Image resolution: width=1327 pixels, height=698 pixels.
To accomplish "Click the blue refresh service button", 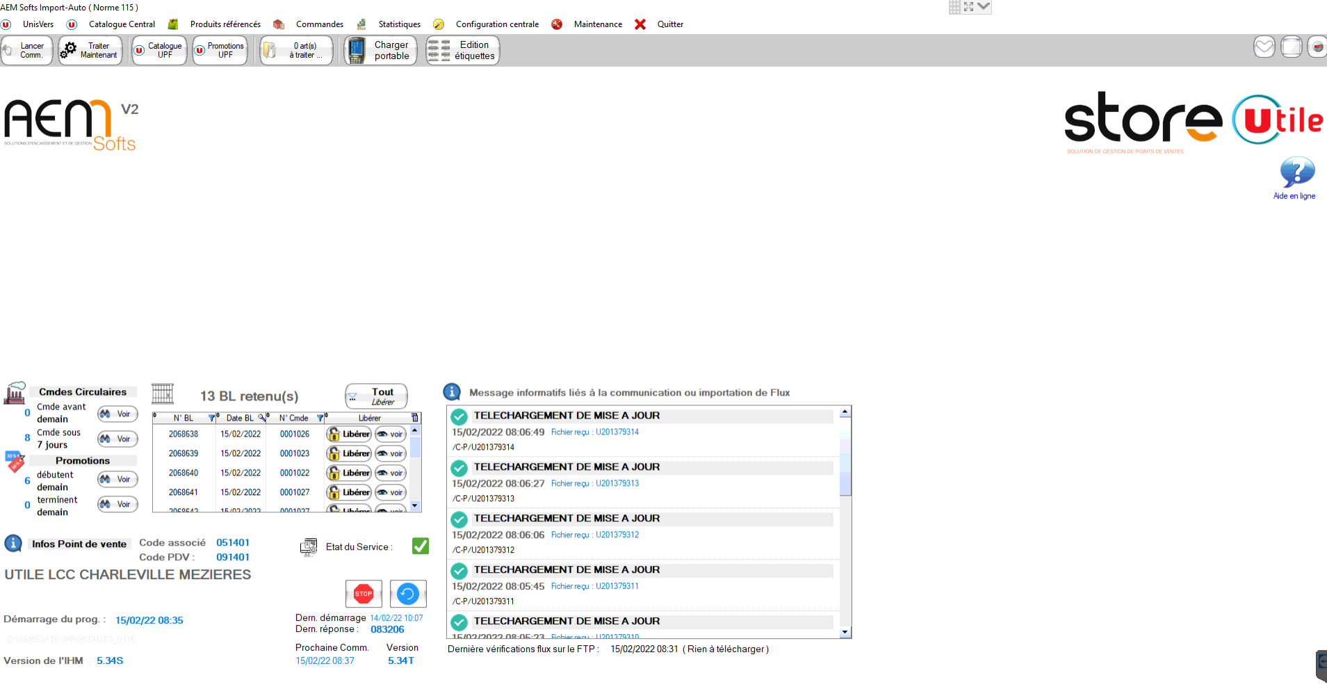I will tap(408, 594).
